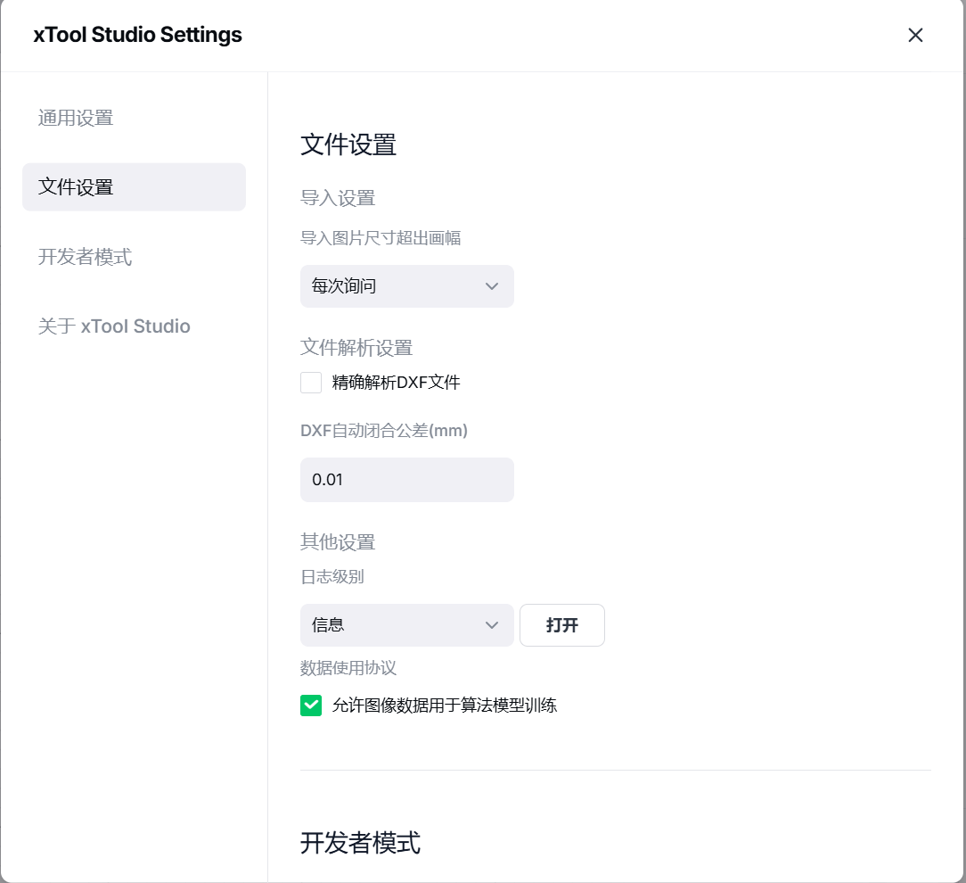The image size is (966, 883).
Task: Click the chevron arrow on 信息 dropdown
Action: coord(491,625)
